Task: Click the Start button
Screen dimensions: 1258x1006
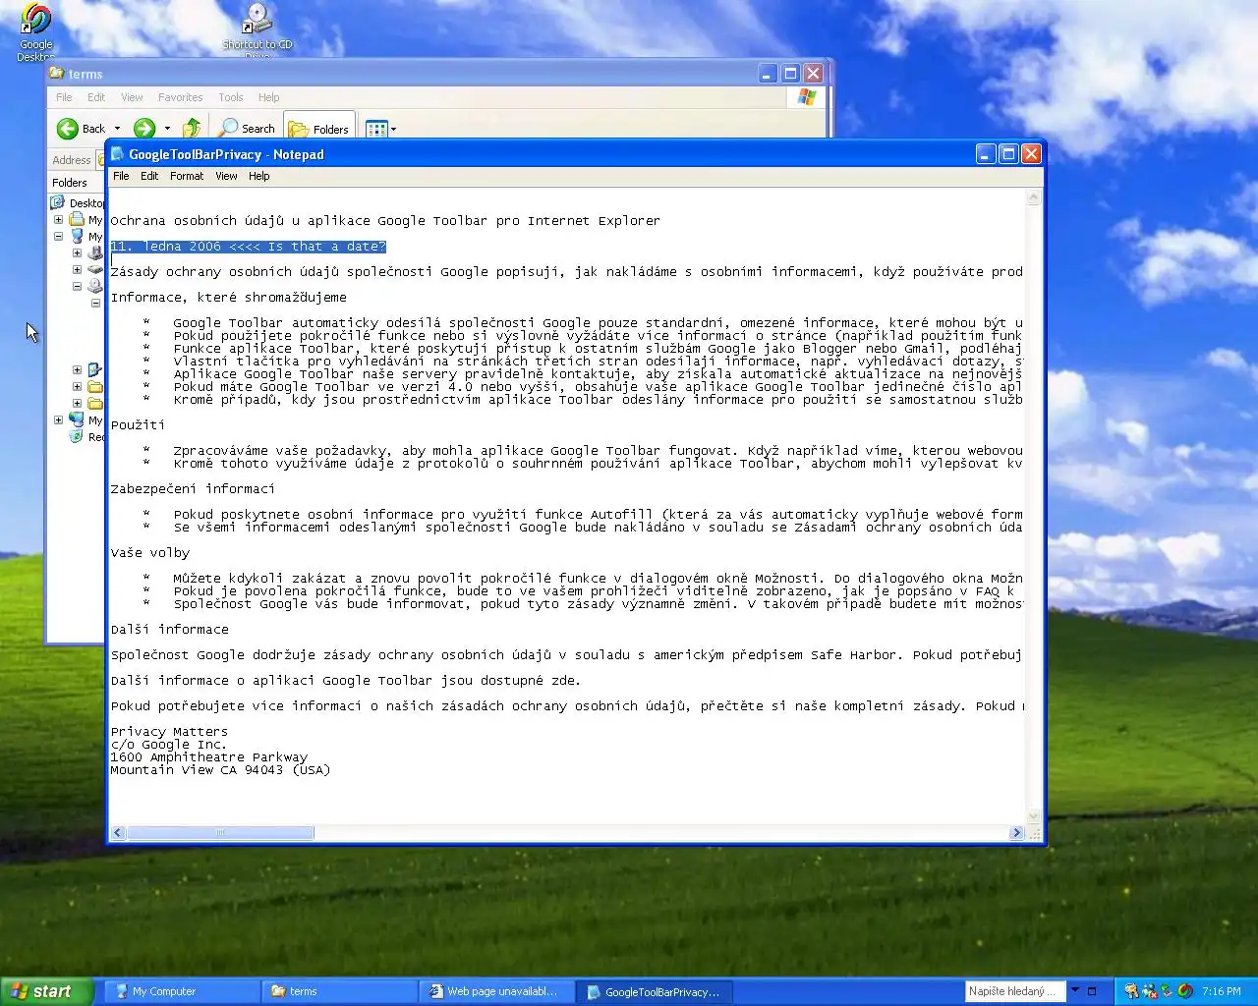Action: tap(47, 991)
